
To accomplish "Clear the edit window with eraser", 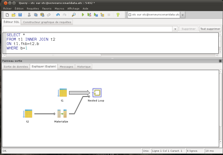I will click(49, 15).
